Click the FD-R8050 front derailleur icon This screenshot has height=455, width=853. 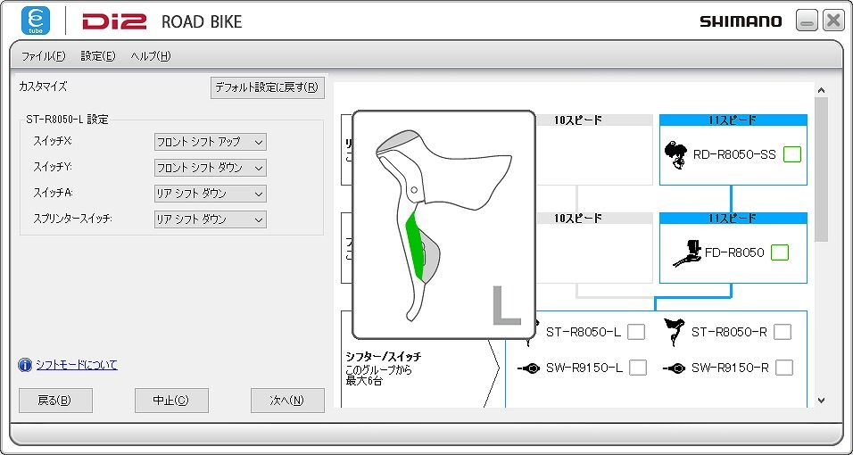click(x=688, y=253)
